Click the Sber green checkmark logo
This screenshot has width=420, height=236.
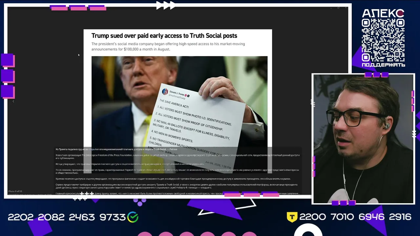click(x=133, y=217)
